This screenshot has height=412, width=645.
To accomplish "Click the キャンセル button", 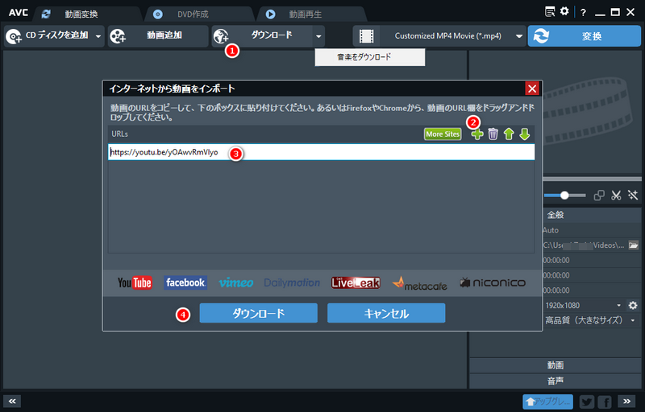I will 386,313.
